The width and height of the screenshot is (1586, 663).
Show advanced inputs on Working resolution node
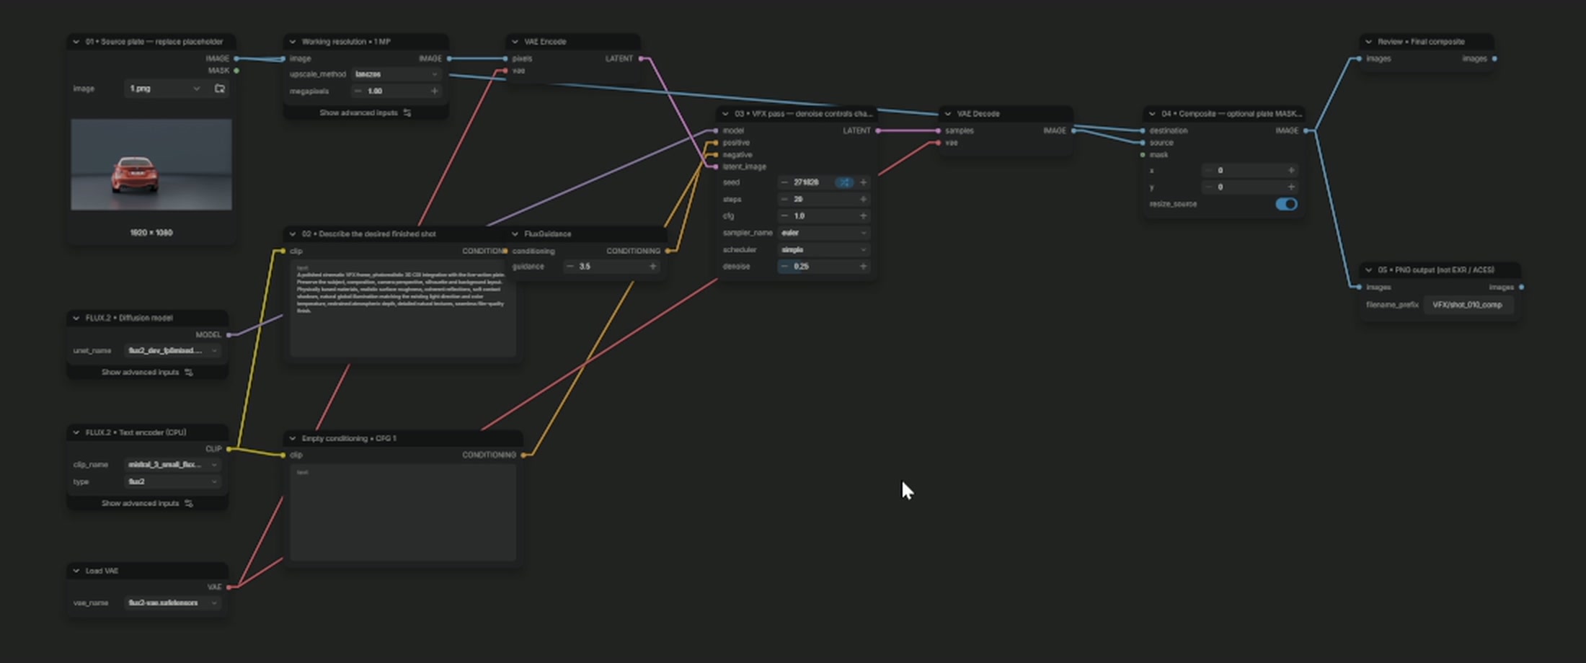(x=366, y=112)
